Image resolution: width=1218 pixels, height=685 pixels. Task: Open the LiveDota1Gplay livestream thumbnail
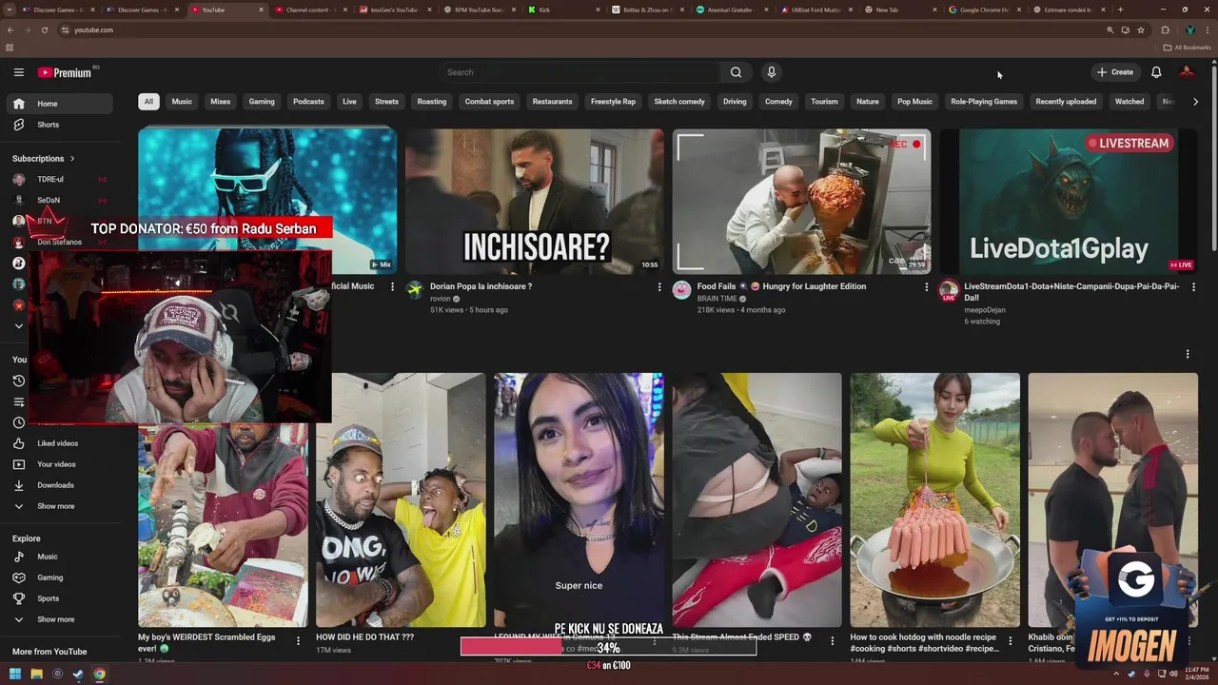(1069, 202)
